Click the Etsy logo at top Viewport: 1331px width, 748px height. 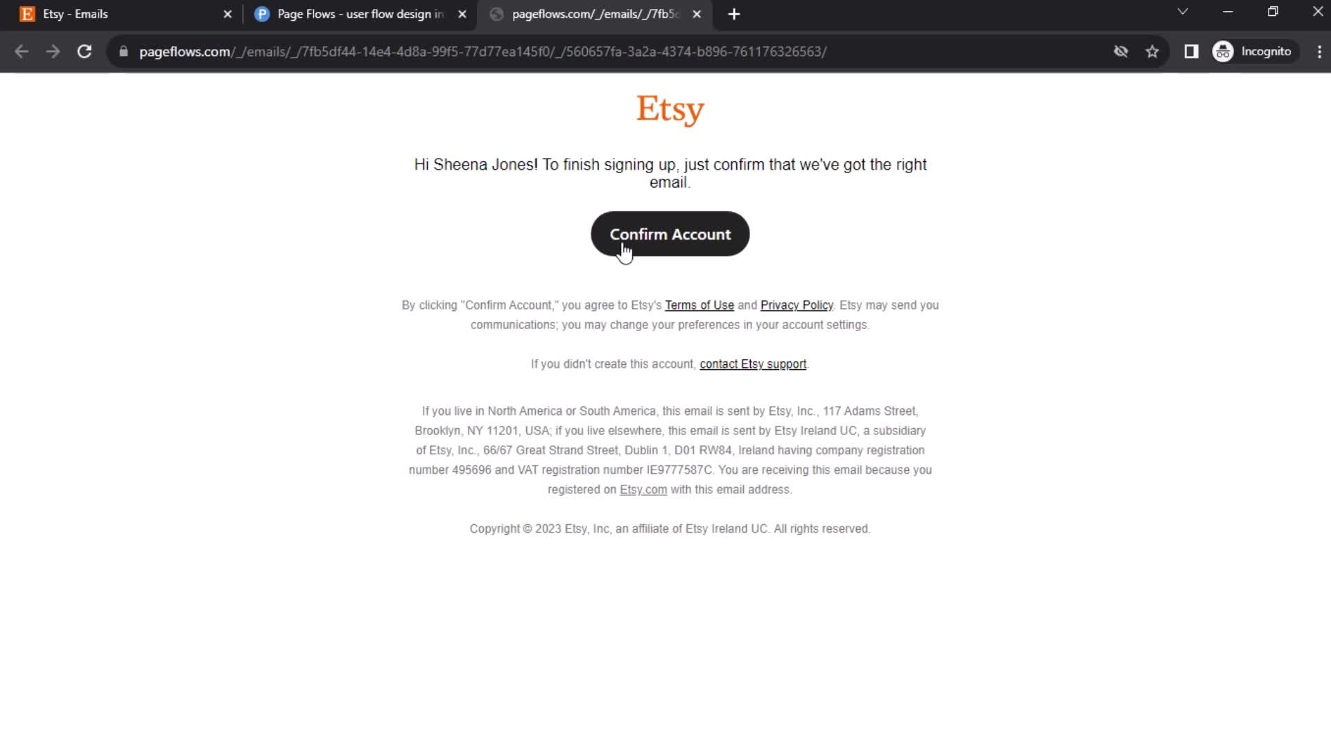pos(670,109)
